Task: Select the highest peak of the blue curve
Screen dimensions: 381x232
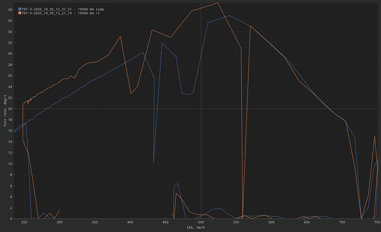Action: (x=229, y=16)
